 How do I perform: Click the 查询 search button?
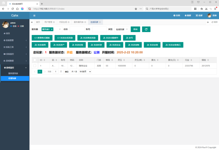135,29
